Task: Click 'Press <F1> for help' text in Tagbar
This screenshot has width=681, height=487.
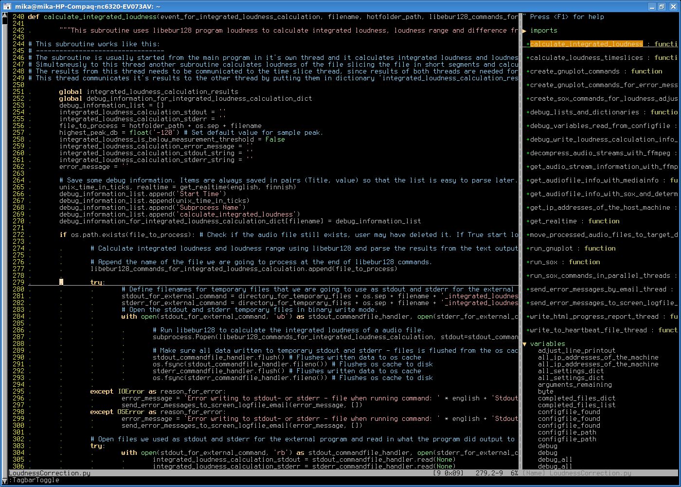Action: [x=567, y=17]
